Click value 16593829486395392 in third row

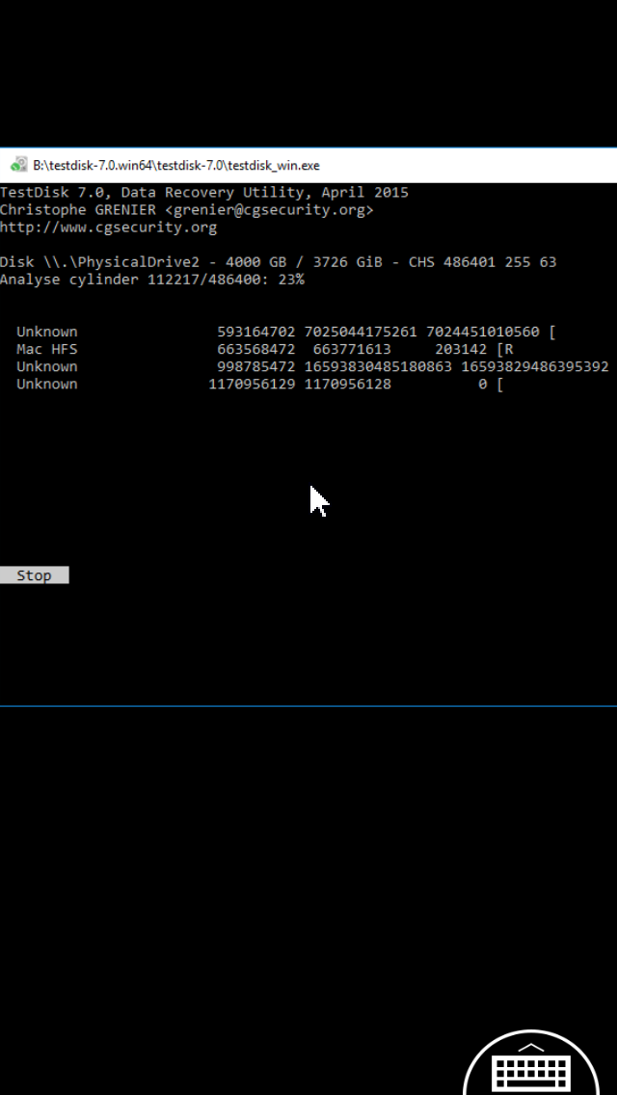coord(534,366)
